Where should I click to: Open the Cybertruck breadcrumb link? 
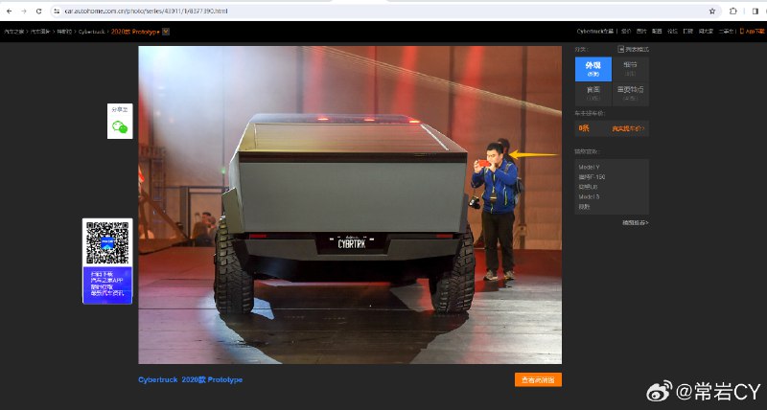click(92, 32)
